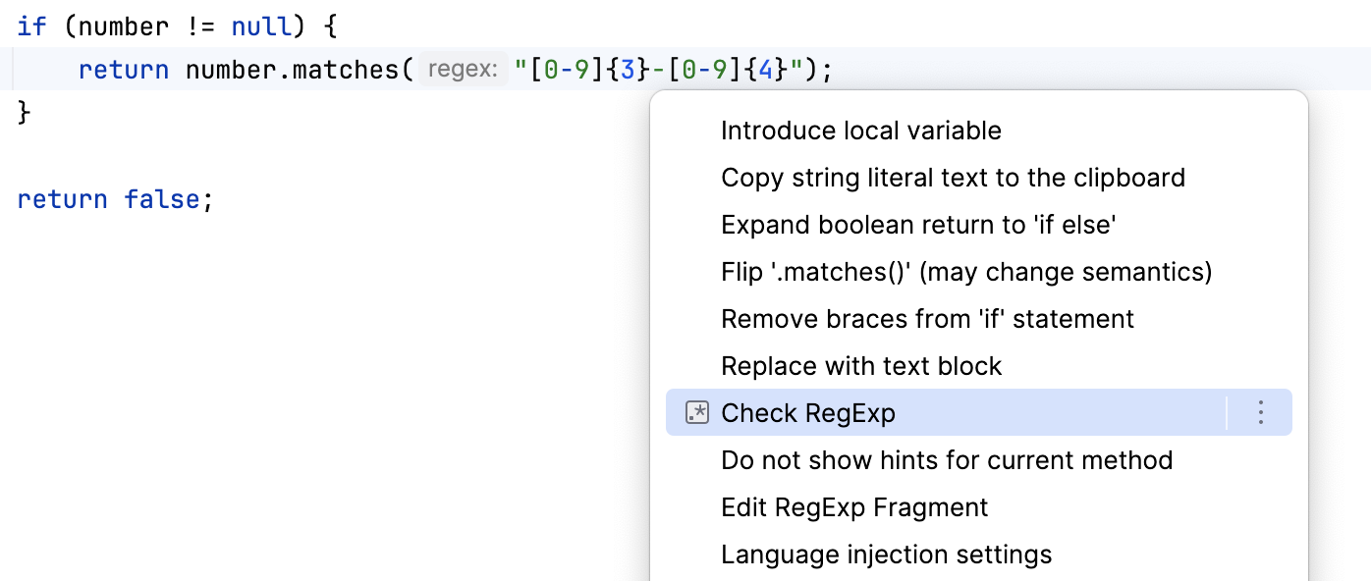
Task: Select 'Check RegExp' from the popup
Action: tap(808, 412)
